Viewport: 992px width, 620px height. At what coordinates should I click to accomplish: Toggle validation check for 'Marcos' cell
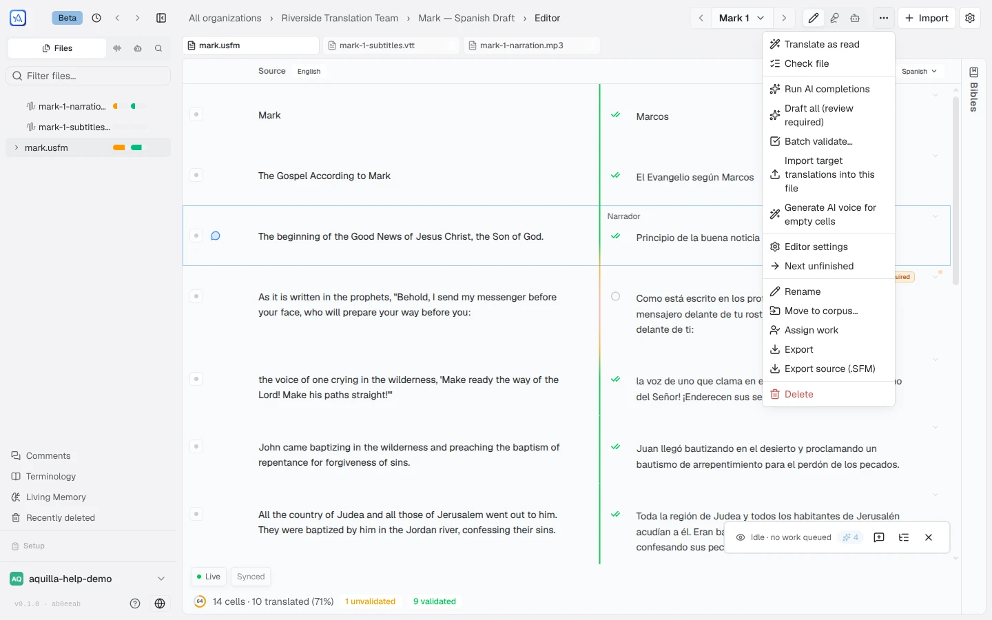coord(616,115)
